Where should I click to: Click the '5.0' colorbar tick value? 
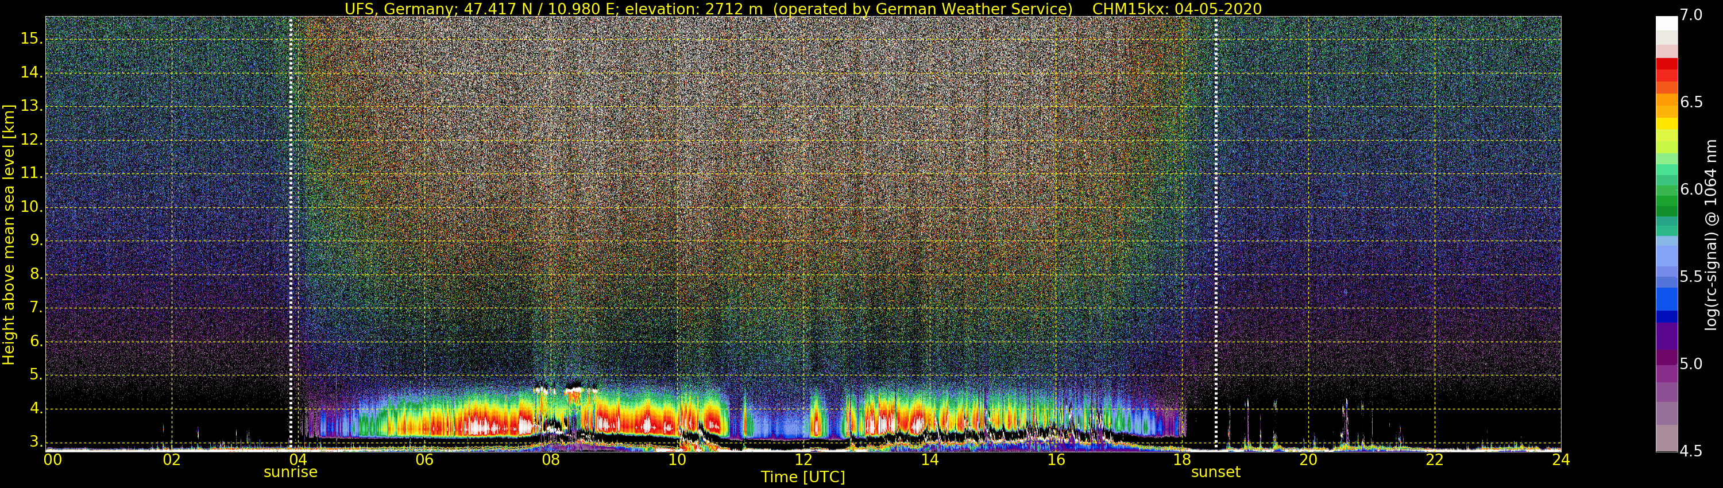(1691, 365)
